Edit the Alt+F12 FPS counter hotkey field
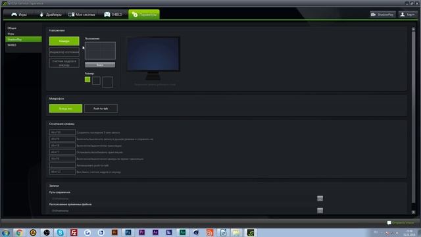This screenshot has width=421, height=237. [62, 172]
